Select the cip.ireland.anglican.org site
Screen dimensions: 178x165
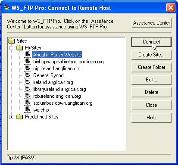57,68
